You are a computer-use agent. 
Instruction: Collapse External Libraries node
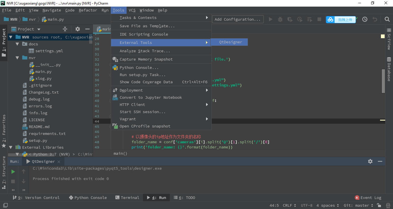[11, 147]
